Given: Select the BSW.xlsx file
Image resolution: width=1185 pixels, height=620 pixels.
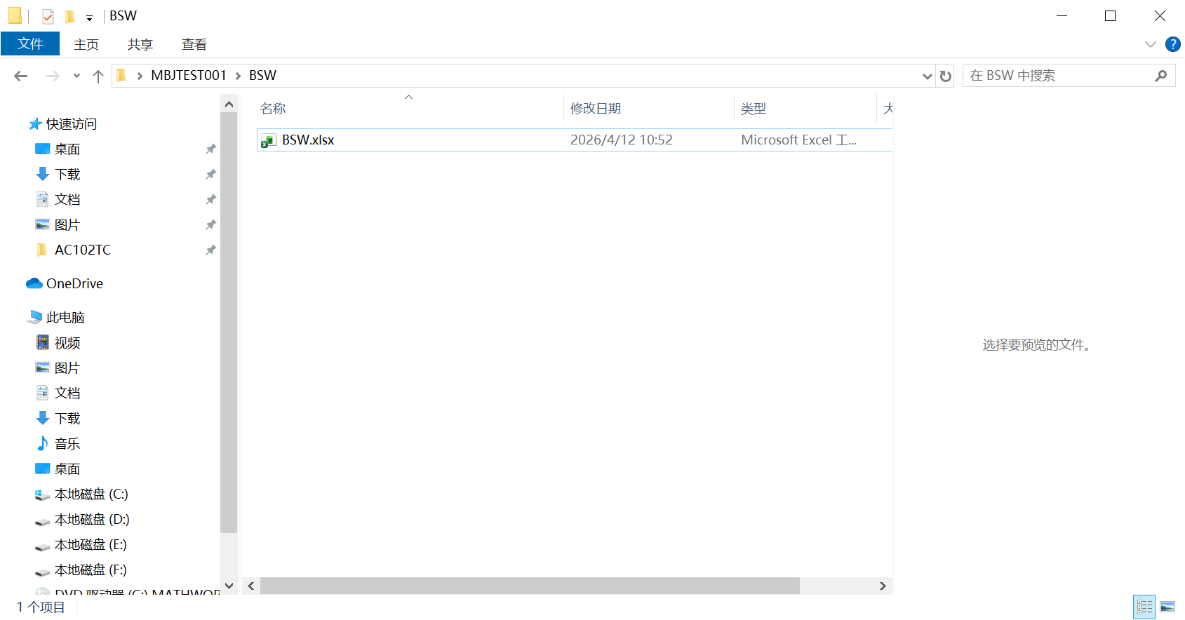Looking at the screenshot, I should [x=575, y=140].
